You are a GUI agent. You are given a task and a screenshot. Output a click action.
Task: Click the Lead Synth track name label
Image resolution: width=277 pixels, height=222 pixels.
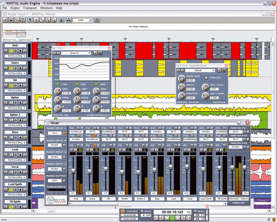click(x=15, y=184)
